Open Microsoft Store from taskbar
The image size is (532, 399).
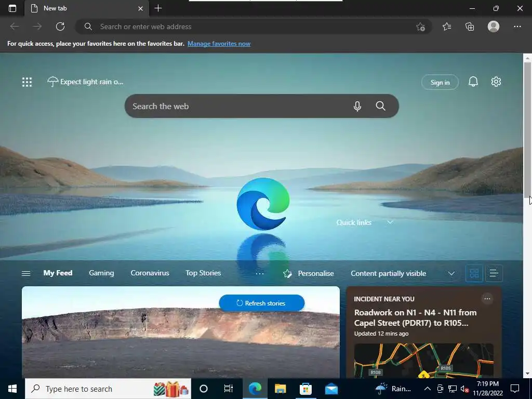coord(305,389)
